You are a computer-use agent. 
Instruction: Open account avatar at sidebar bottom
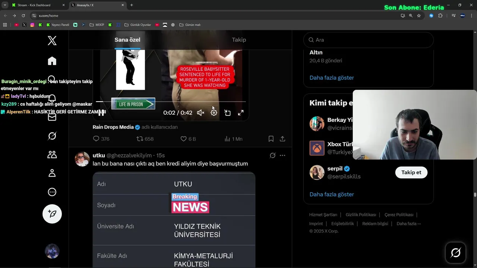(52, 251)
